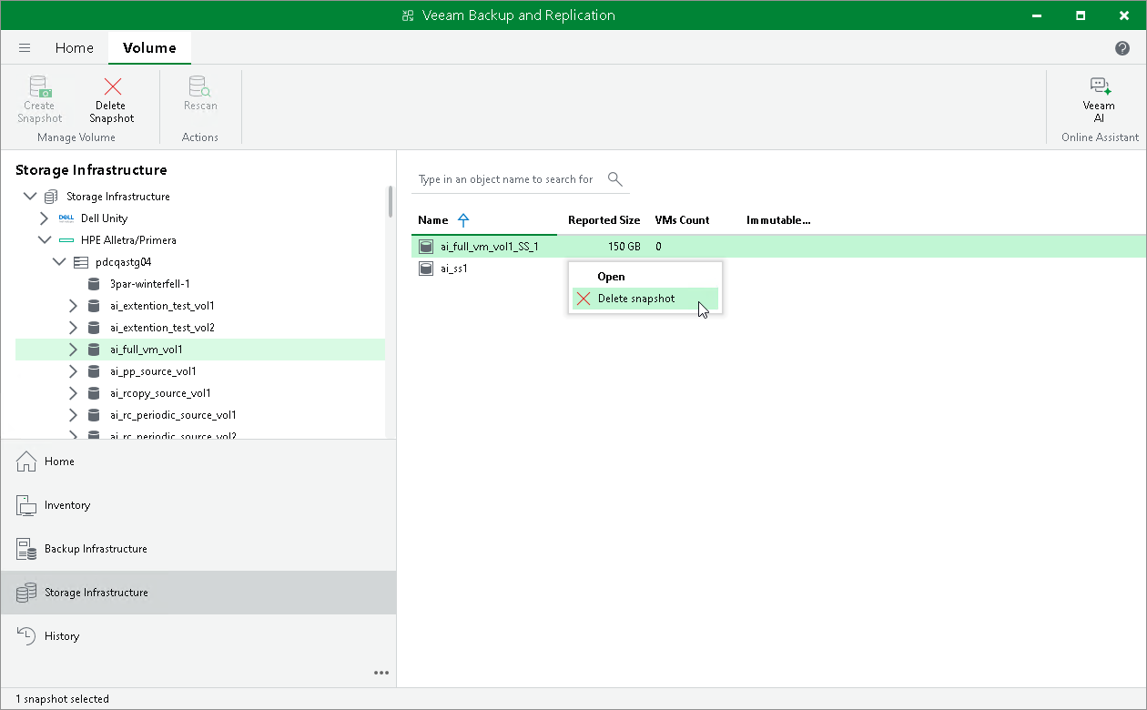Expand the ai_rc_periodic_source_vol1 volume
Image resolution: width=1147 pixels, height=710 pixels.
pos(73,415)
